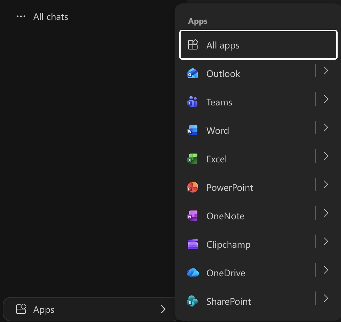Select the All apps menu entry

(258, 45)
